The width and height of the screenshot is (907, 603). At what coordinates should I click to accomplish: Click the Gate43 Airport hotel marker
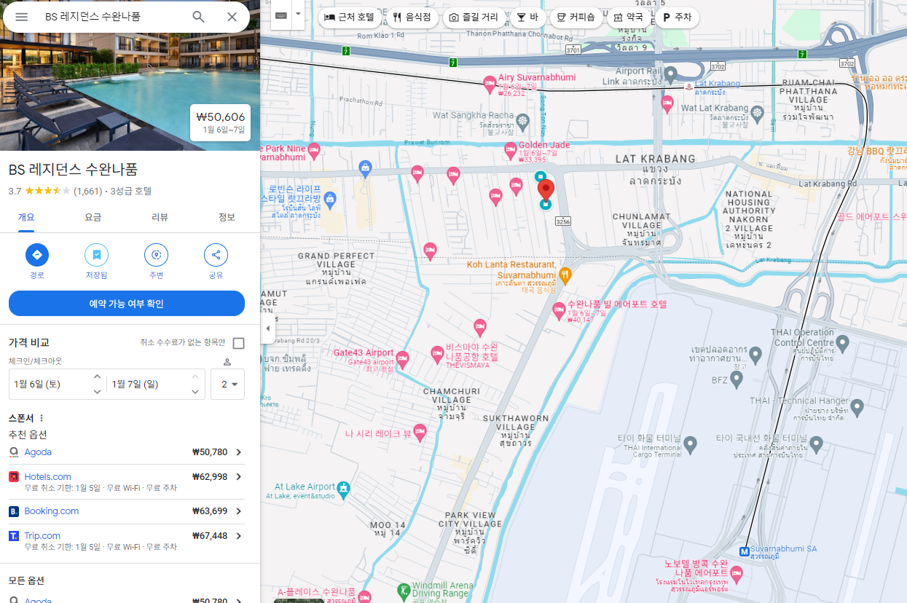[401, 359]
